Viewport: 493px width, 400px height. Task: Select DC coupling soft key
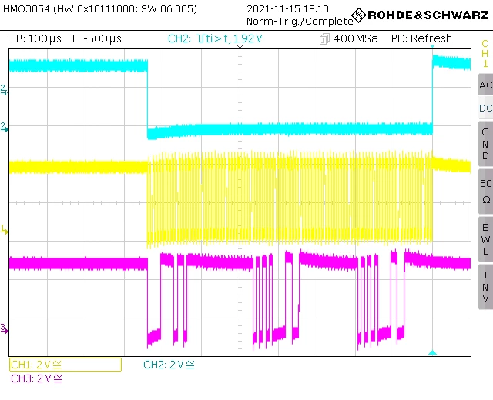click(x=485, y=108)
